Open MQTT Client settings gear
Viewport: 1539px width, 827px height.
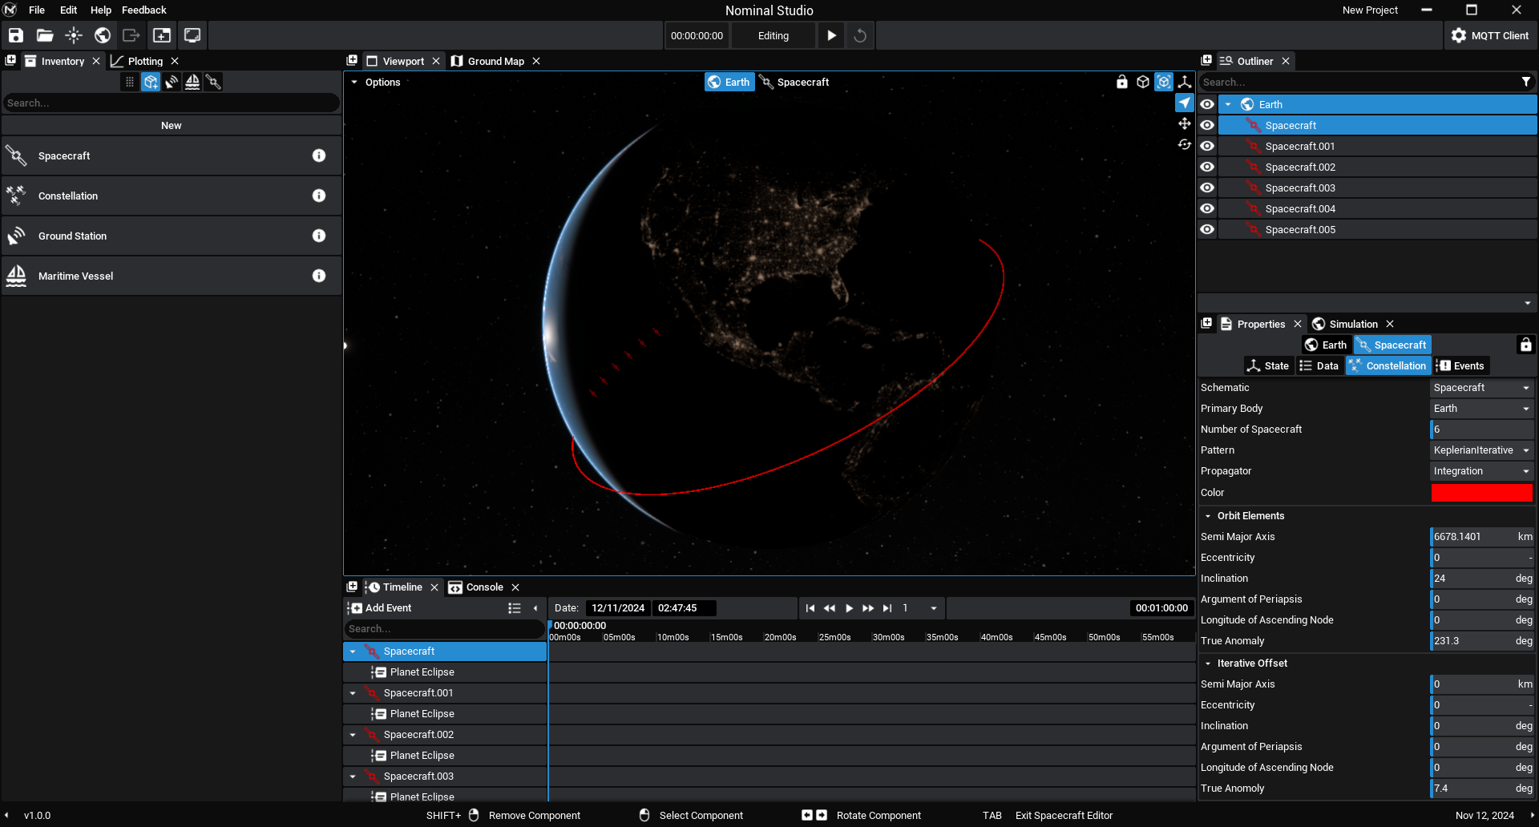(1458, 35)
